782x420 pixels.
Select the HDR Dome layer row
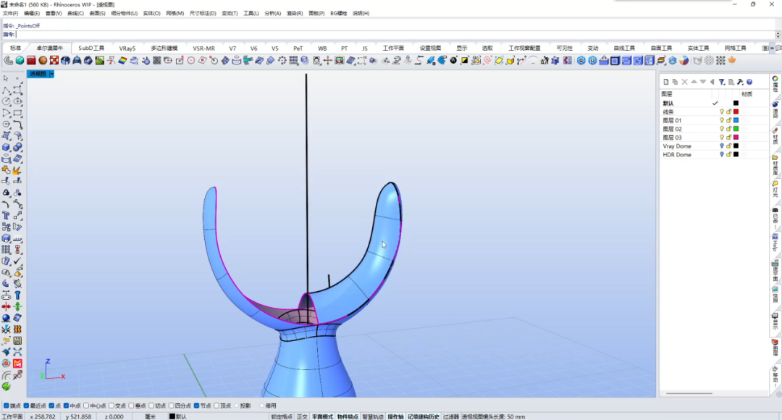(713, 155)
